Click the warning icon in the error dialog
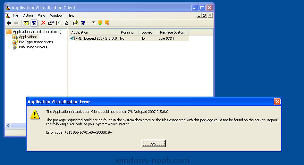 [x=35, y=114]
